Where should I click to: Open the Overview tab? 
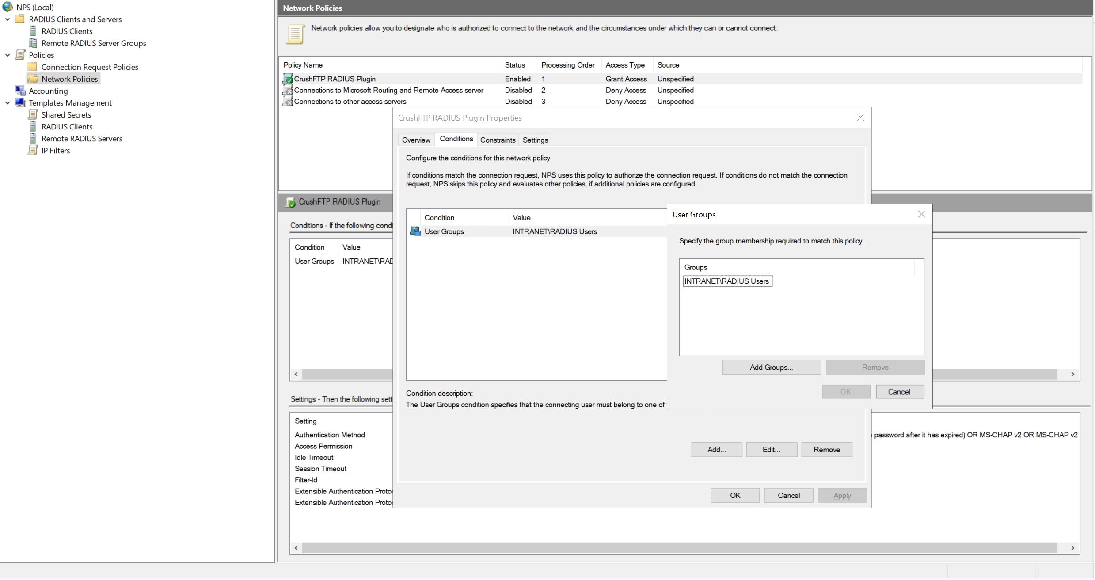point(416,140)
